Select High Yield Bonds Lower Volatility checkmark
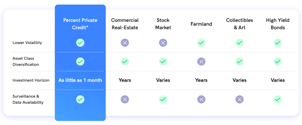 [x=278, y=43]
